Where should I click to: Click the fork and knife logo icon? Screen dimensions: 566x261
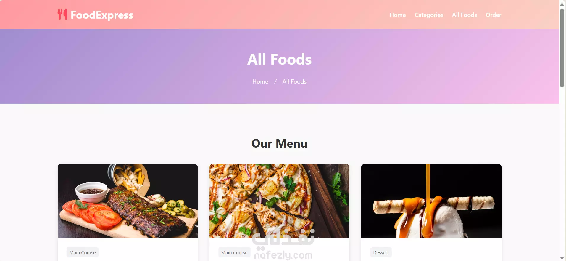click(62, 15)
